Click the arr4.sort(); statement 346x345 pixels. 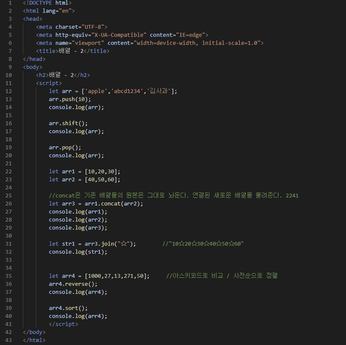coord(68,308)
